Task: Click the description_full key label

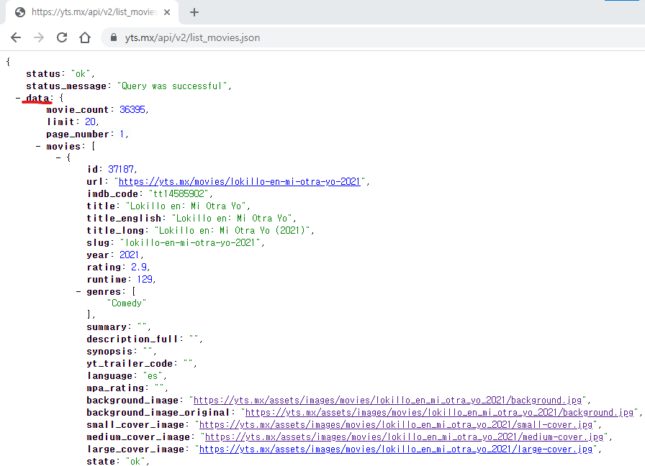Action: pyautogui.click(x=132, y=339)
